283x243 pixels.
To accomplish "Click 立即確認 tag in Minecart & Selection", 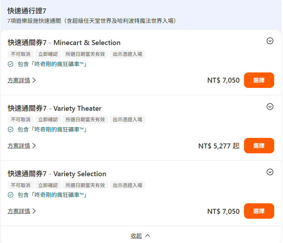I will 48,54.
